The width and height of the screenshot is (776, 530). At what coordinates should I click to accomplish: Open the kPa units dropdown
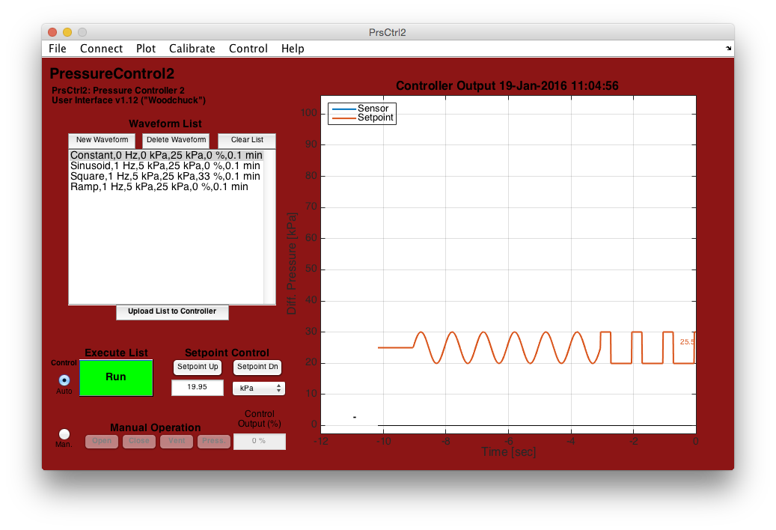(x=259, y=389)
